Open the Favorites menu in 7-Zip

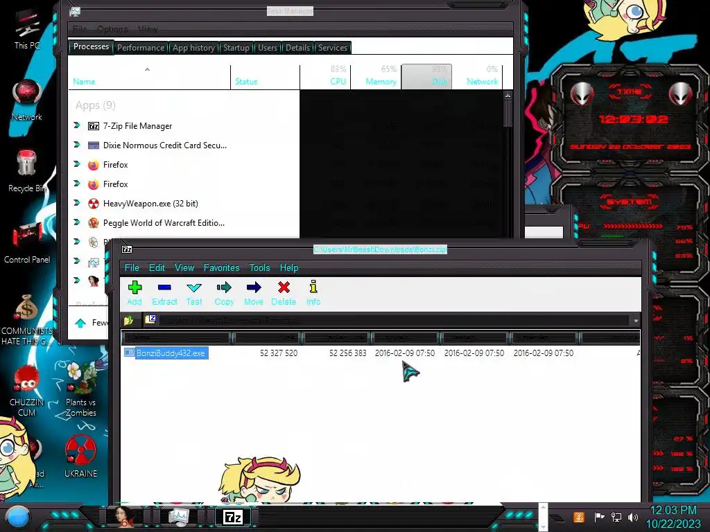click(221, 267)
